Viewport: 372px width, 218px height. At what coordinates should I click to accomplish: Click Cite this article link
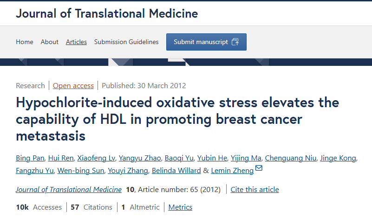(255, 190)
